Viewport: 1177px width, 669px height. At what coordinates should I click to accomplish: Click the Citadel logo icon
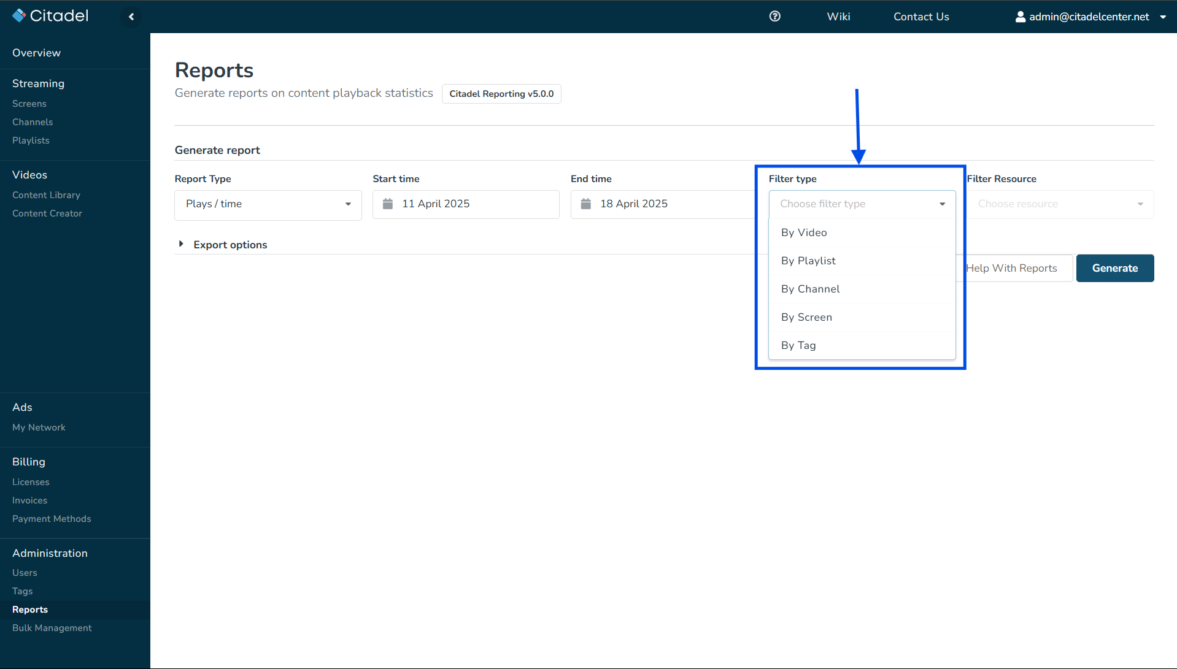pyautogui.click(x=19, y=15)
